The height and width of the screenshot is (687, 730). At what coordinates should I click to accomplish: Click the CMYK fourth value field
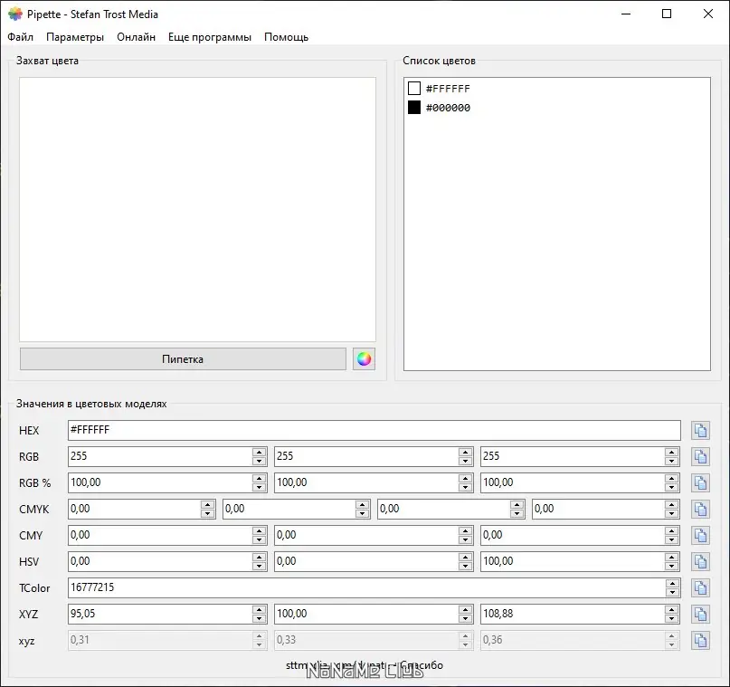598,509
